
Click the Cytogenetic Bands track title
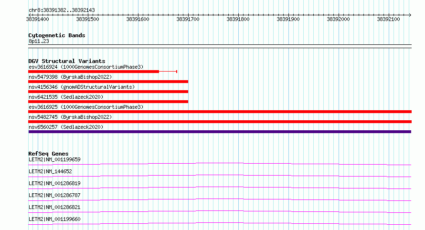(57, 35)
